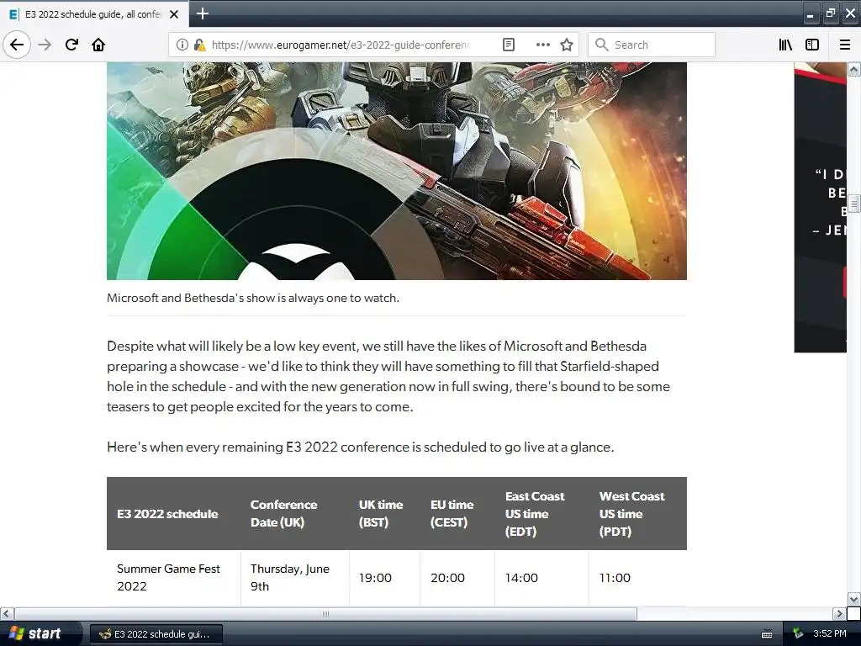Focus the Search box in toolbar
Viewport: 861px width, 646px height.
(652, 45)
